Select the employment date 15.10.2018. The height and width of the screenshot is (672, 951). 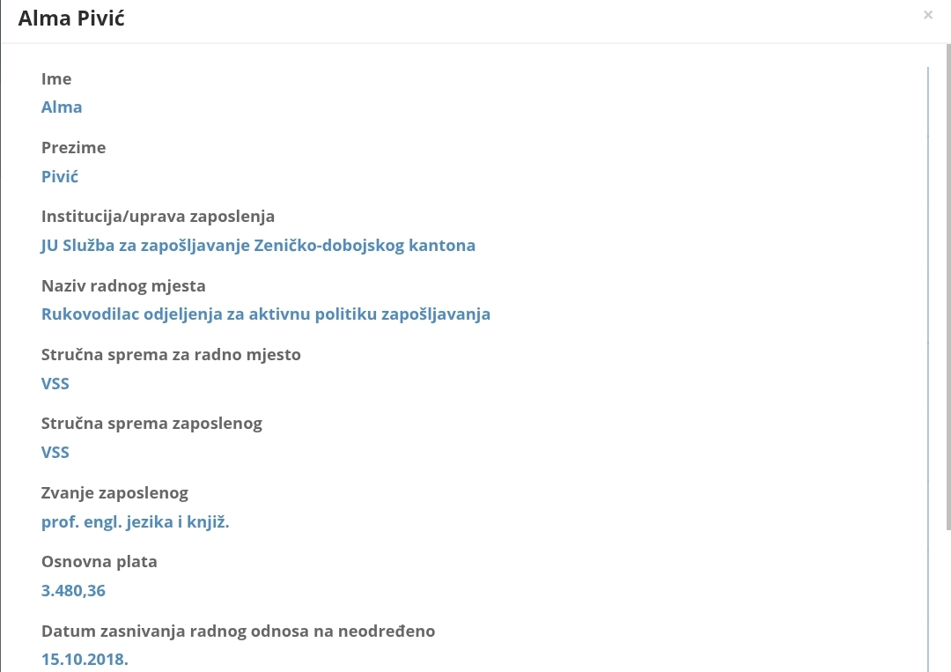coord(85,659)
